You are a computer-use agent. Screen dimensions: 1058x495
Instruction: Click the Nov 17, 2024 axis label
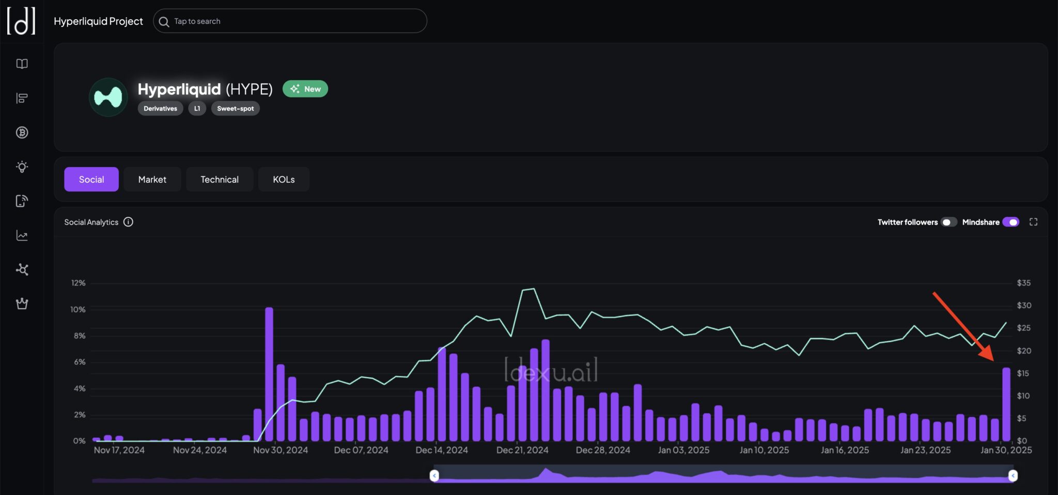pyautogui.click(x=119, y=450)
